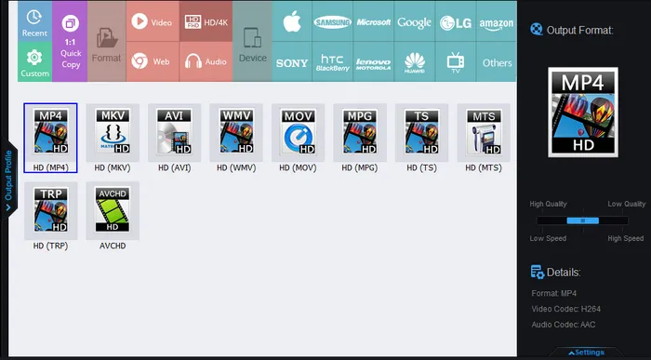651x360 pixels.
Task: Click the 'Format: MP4' detail text
Action: tap(554, 293)
